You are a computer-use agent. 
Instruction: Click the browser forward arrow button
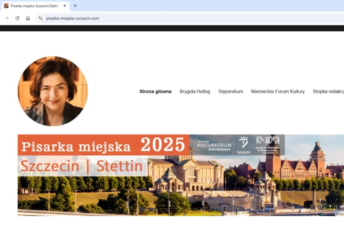7,18
